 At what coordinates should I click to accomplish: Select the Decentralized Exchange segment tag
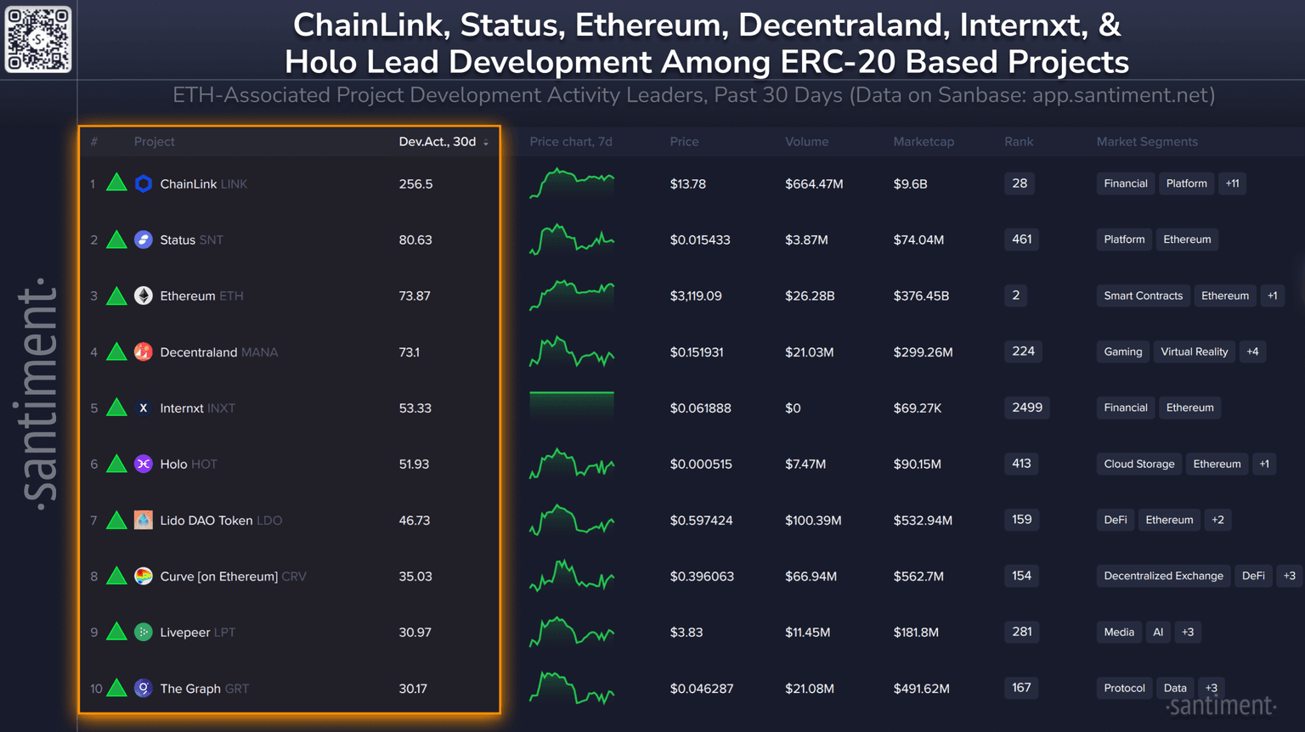point(1163,576)
